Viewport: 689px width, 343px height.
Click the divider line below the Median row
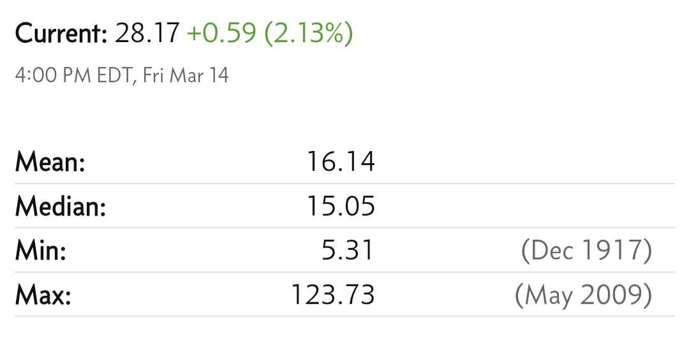tap(344, 228)
